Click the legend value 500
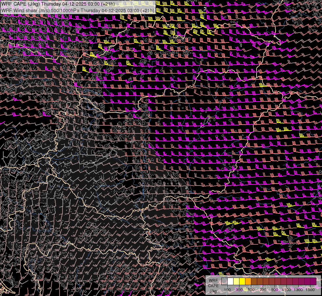Viewport: 322px width, 296px height. point(251,290)
